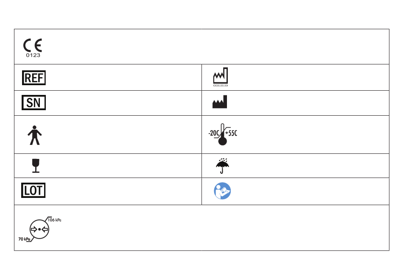The height and width of the screenshot is (278, 403).
Task: Click the blue read instructions manual icon
Action: (222, 191)
